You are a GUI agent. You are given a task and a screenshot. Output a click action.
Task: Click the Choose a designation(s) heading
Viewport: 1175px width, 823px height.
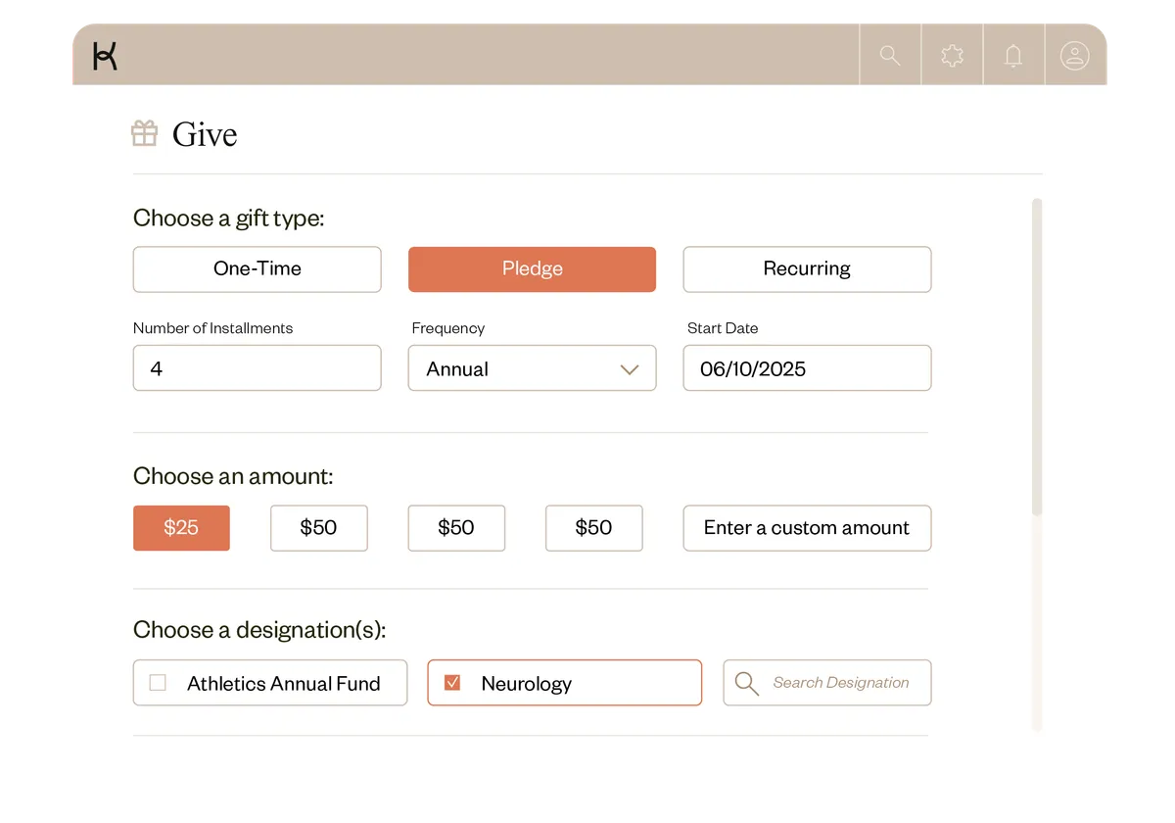[259, 630]
